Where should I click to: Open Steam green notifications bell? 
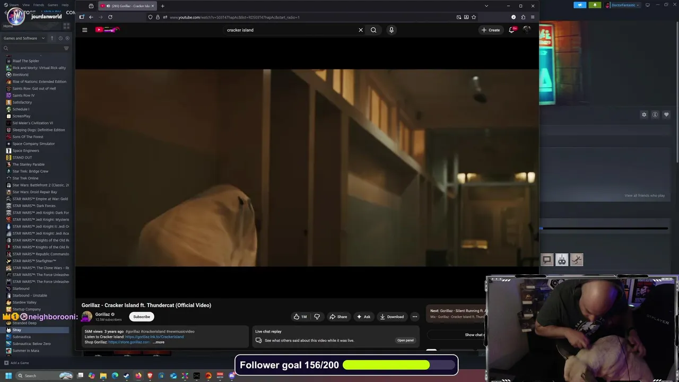tap(595, 5)
